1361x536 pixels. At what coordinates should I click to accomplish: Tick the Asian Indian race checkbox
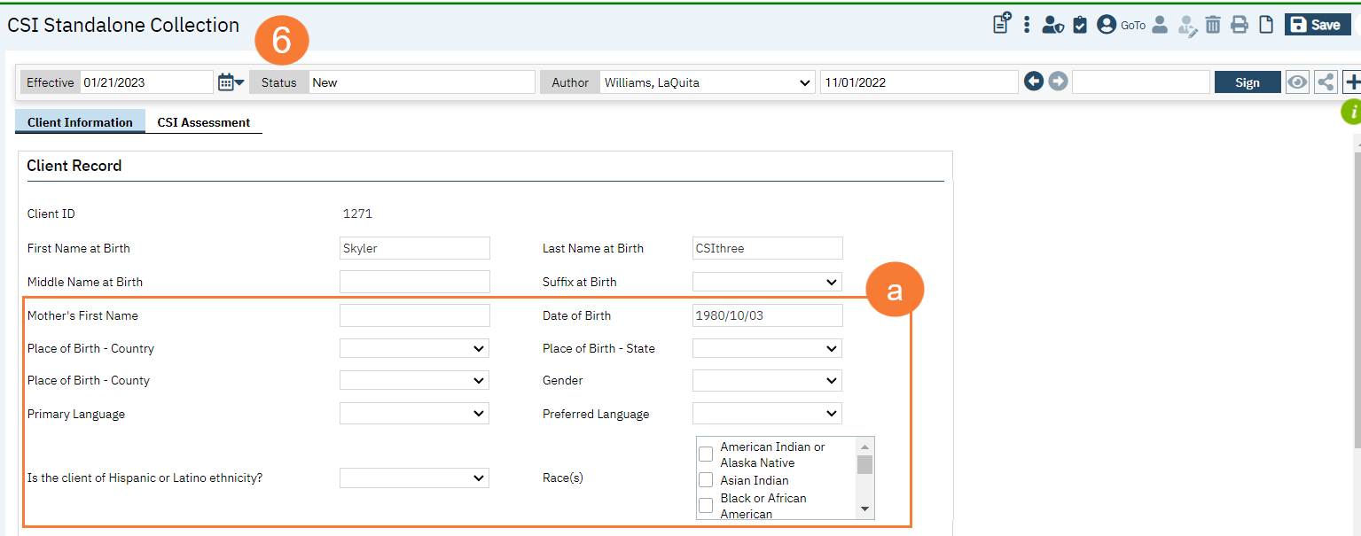coord(706,480)
